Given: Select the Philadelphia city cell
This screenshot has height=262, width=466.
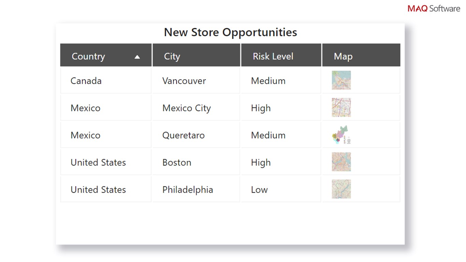Looking at the screenshot, I should pyautogui.click(x=188, y=190).
